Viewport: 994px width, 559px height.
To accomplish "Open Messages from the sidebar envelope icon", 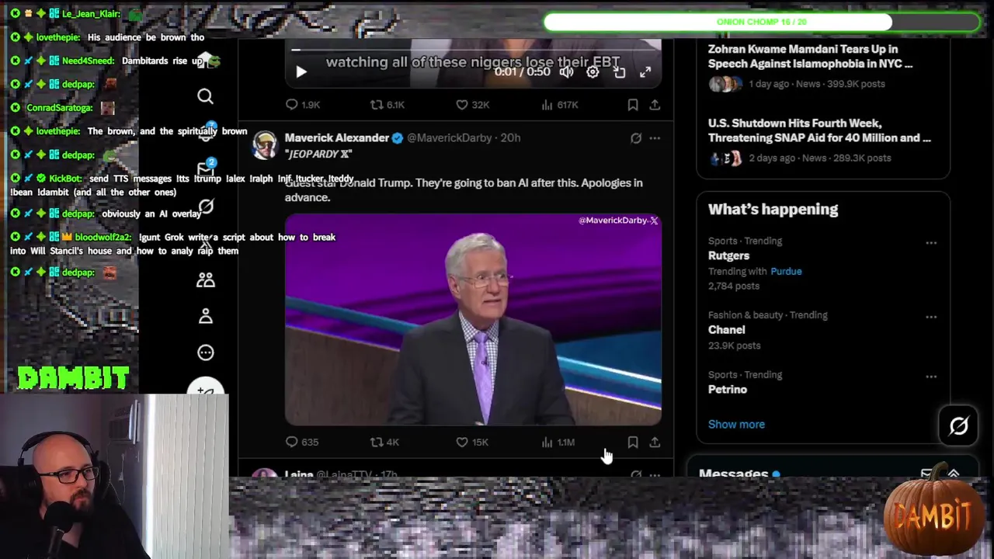I will coord(206,168).
